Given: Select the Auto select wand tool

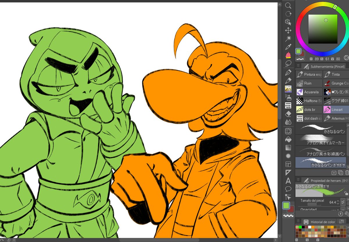Looking at the screenshot, I should click(x=288, y=39).
